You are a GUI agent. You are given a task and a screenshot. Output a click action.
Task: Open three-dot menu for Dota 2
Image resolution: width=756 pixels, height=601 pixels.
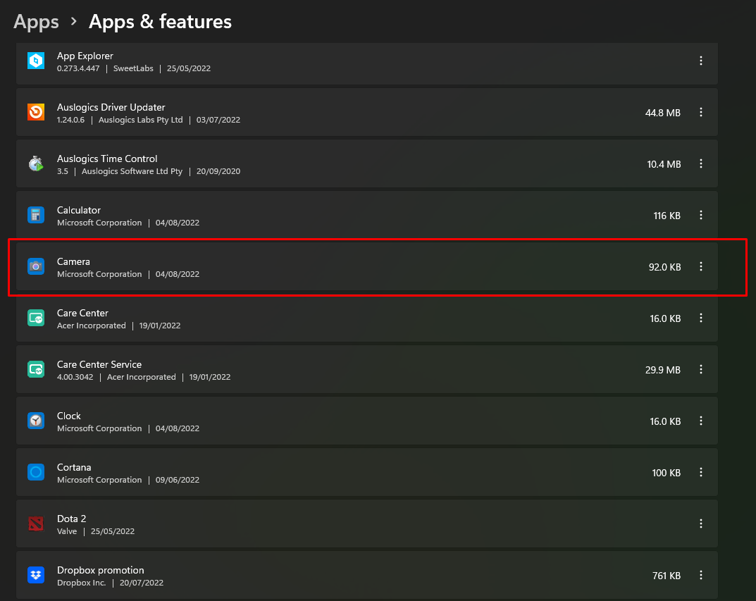coord(700,524)
